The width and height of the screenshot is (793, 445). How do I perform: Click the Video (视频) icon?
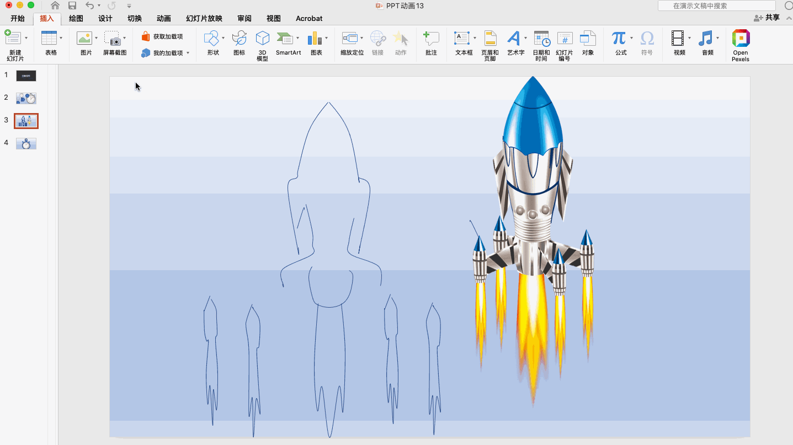tap(678, 38)
